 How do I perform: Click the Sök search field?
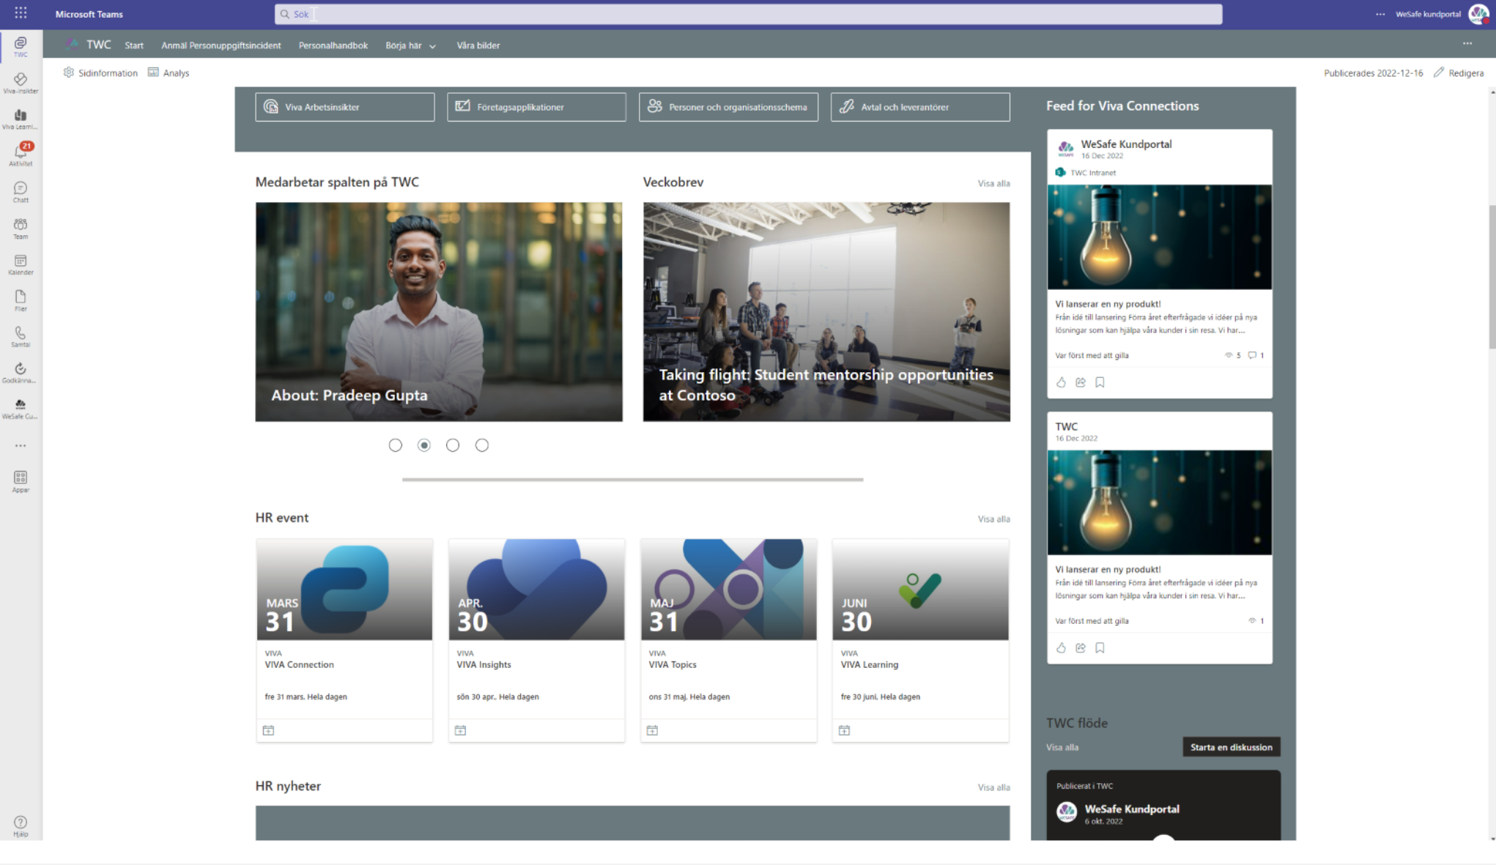click(x=747, y=14)
